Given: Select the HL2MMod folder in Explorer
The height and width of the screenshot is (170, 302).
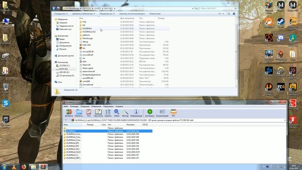Looking at the screenshot, I should (87, 28).
